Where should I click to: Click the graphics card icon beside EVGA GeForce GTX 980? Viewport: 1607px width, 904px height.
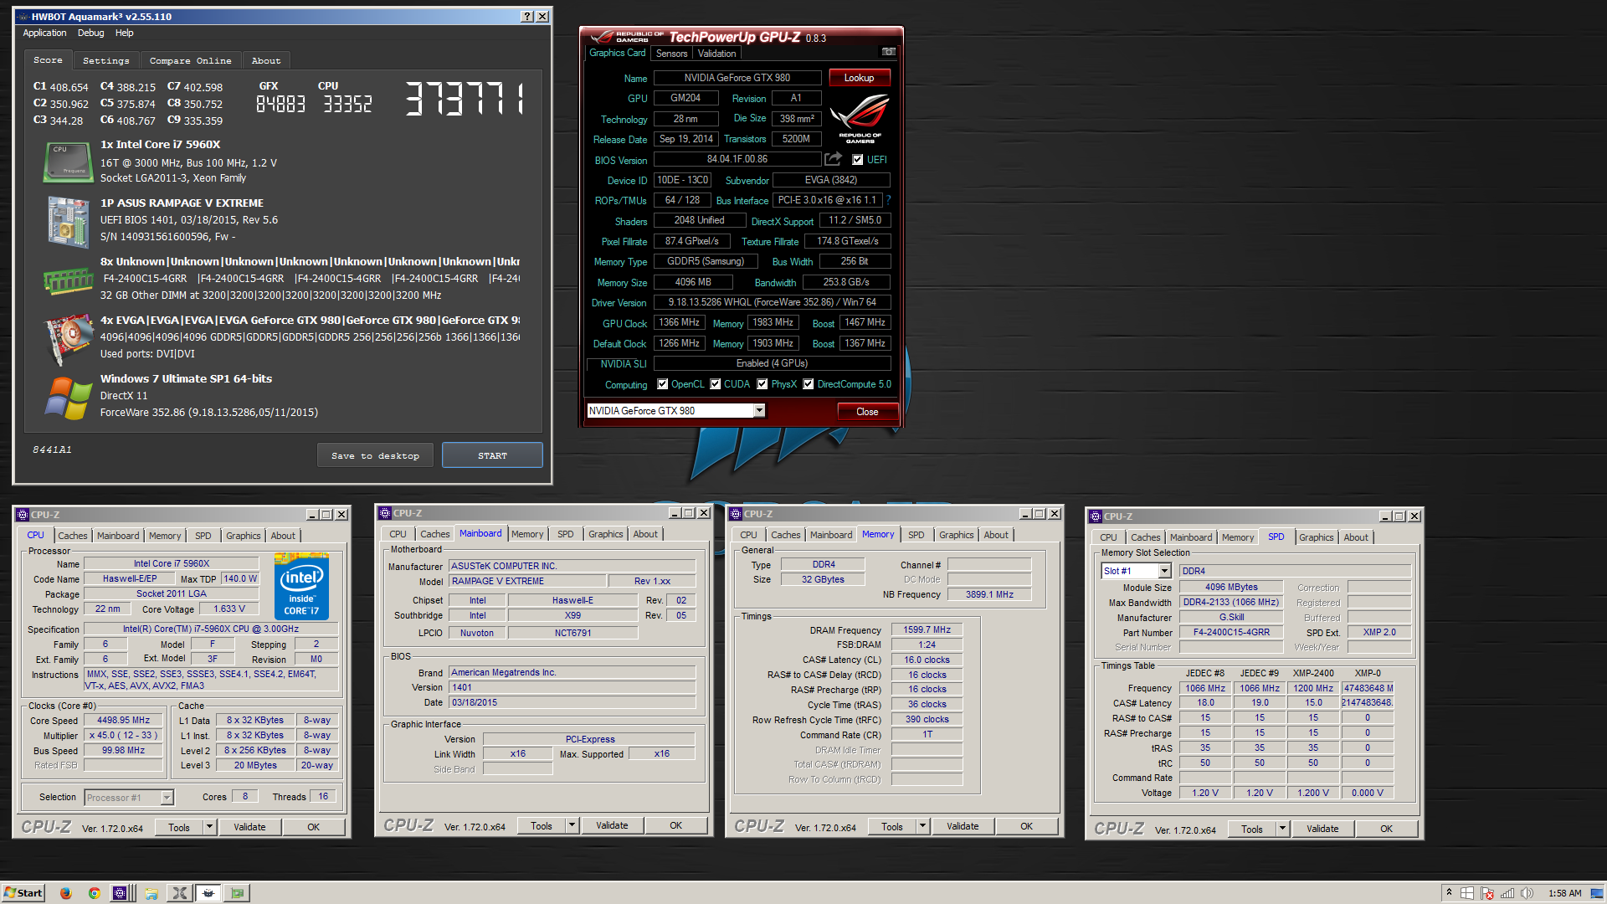tap(68, 338)
